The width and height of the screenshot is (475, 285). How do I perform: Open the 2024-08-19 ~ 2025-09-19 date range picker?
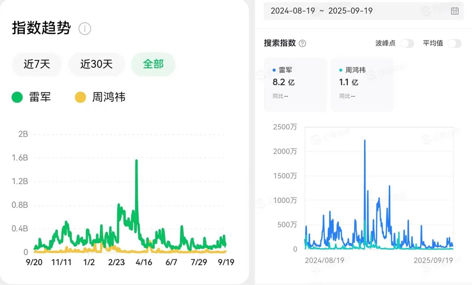click(x=322, y=11)
